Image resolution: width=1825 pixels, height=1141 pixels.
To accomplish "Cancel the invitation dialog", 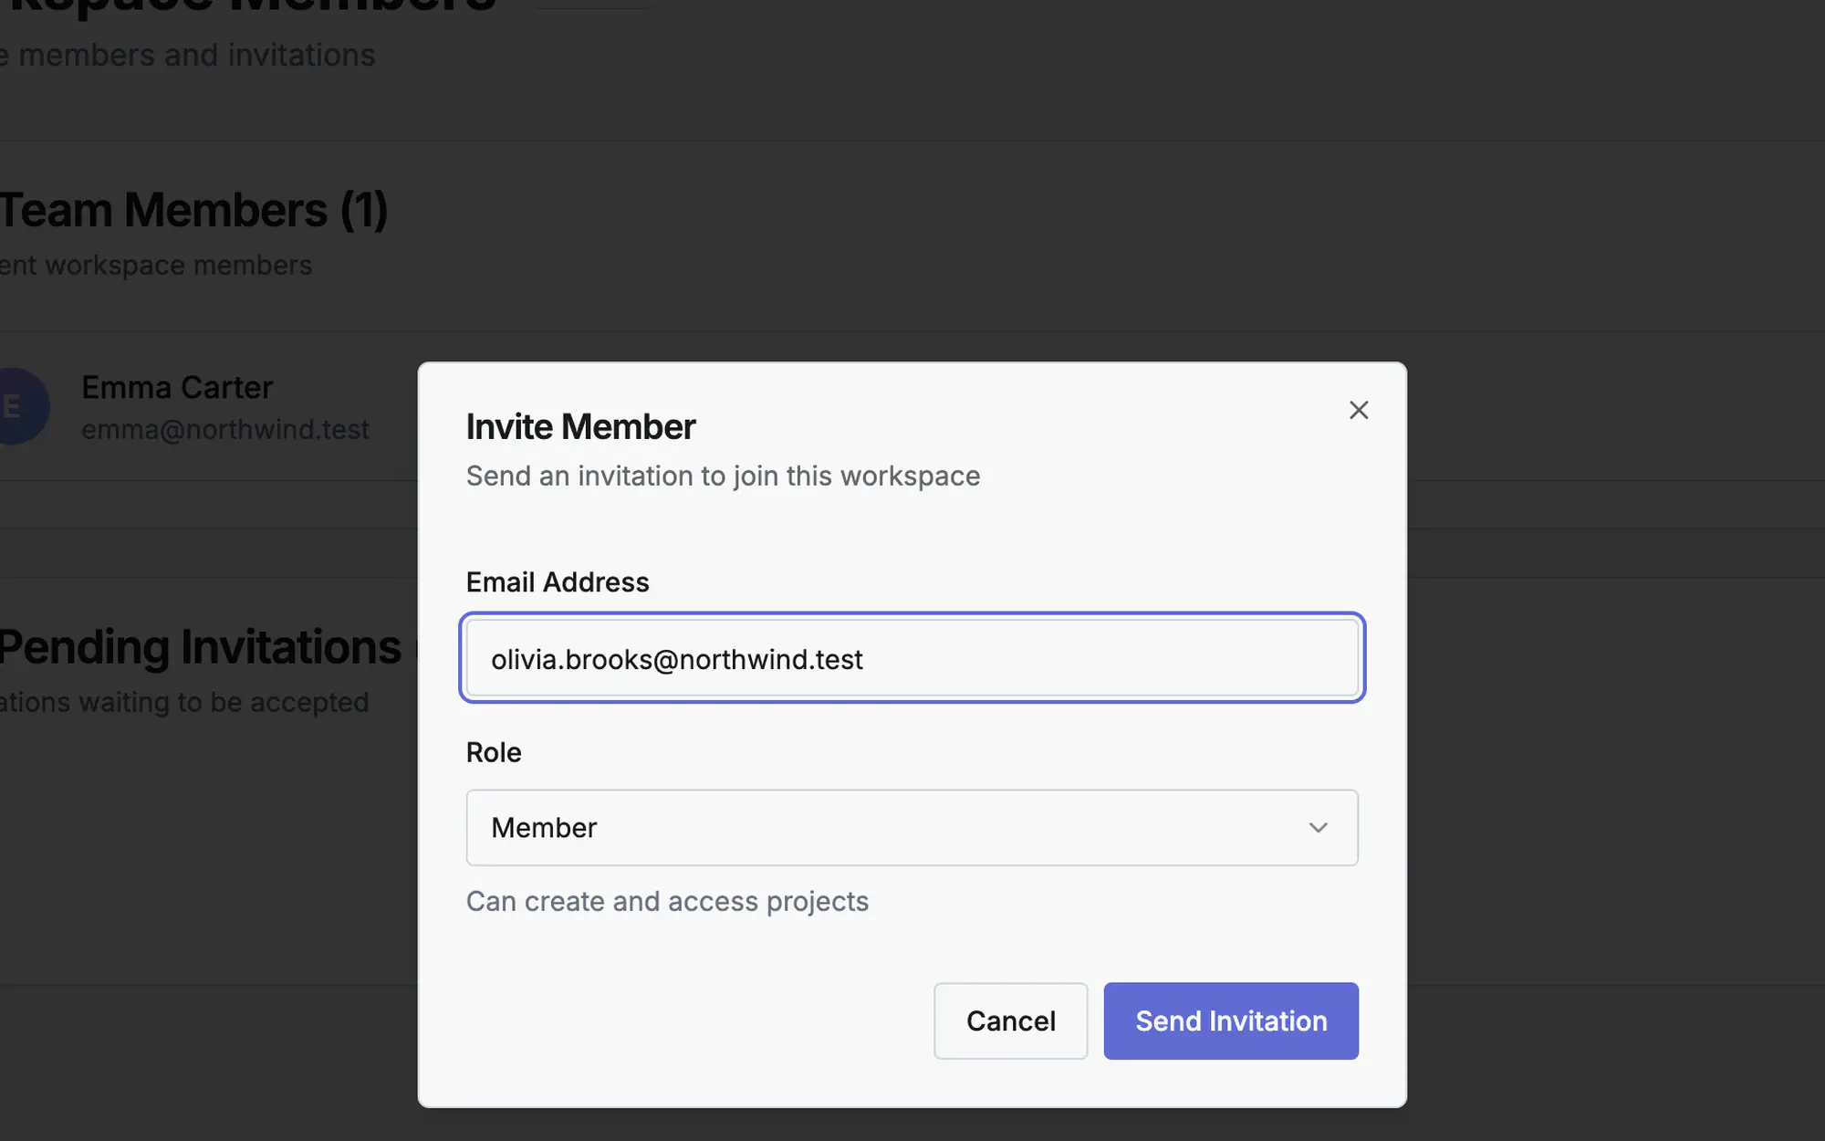I will [1010, 1021].
